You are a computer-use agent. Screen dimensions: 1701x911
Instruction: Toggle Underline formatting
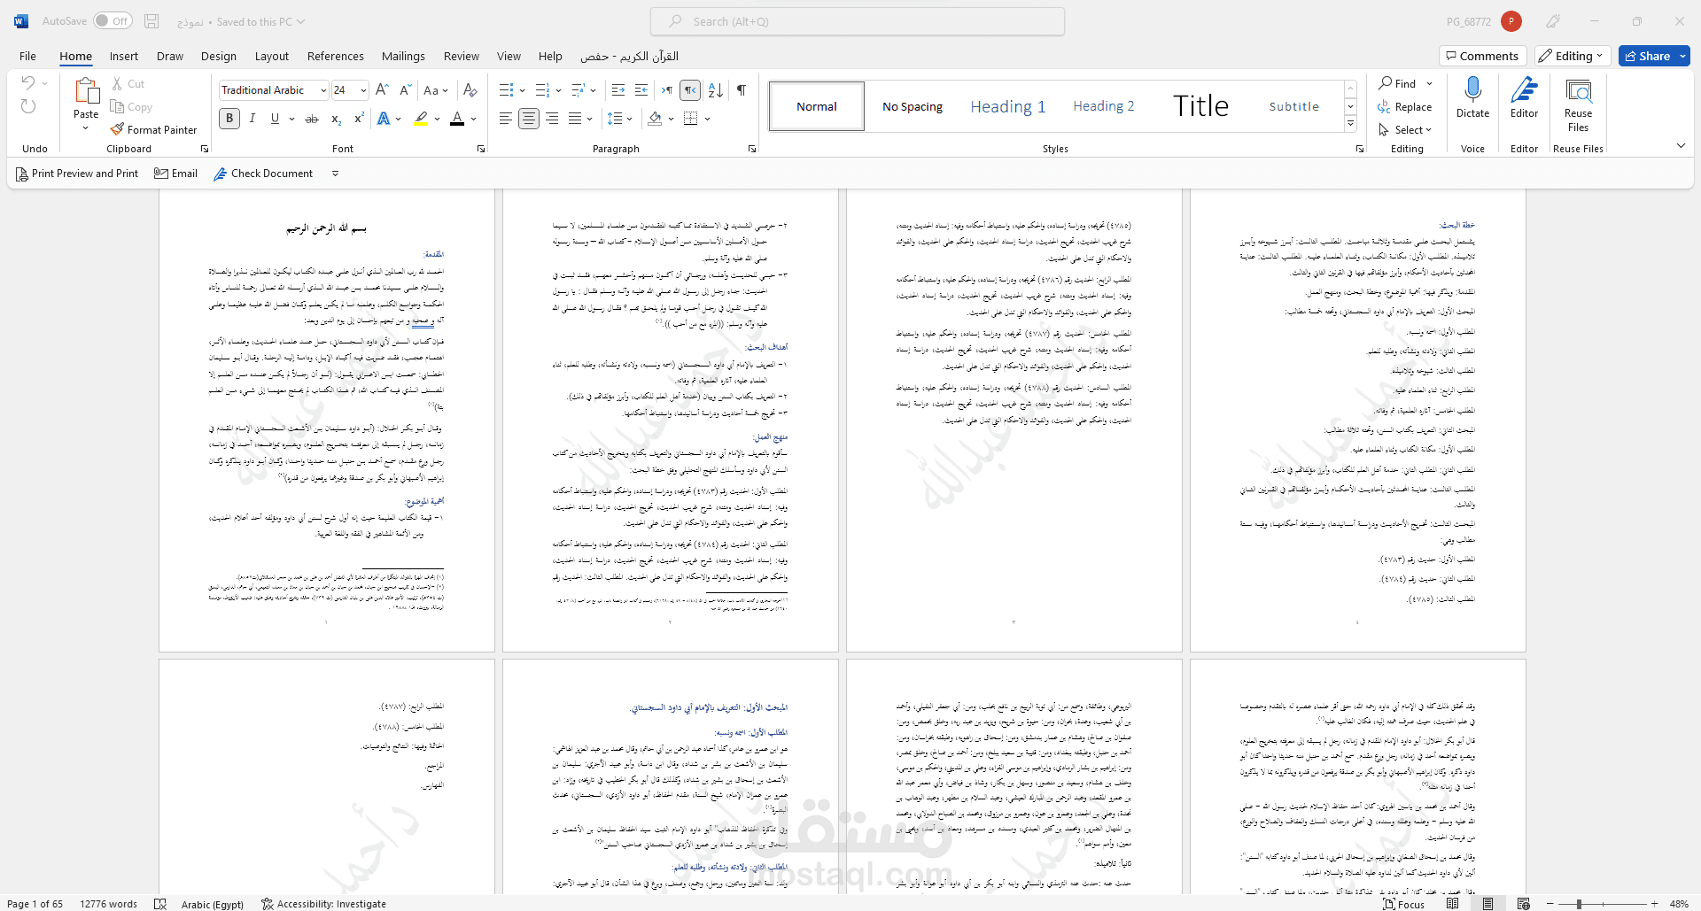coord(275,118)
